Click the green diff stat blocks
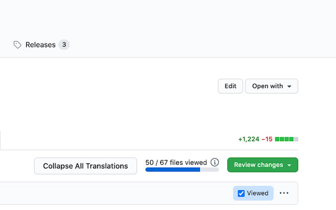This screenshot has height=210, width=336. point(283,139)
